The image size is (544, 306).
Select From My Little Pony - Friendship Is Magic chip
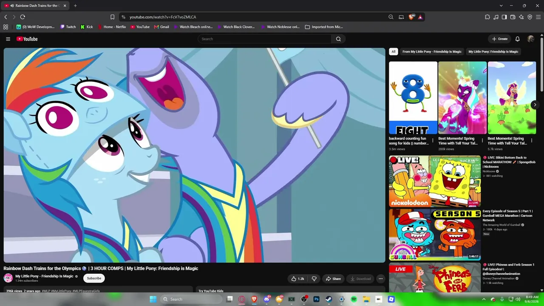point(432,52)
